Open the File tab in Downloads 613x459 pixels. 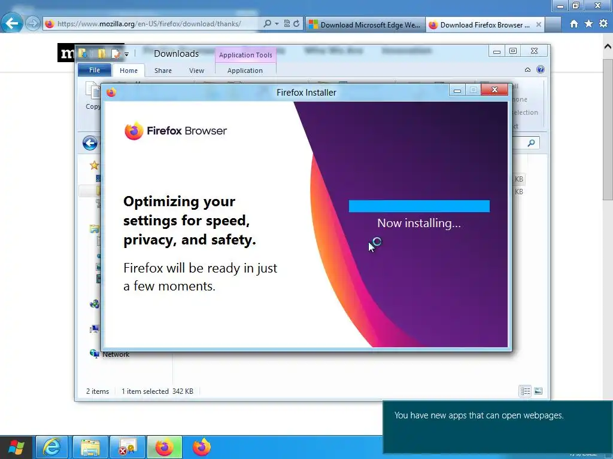pyautogui.click(x=94, y=70)
